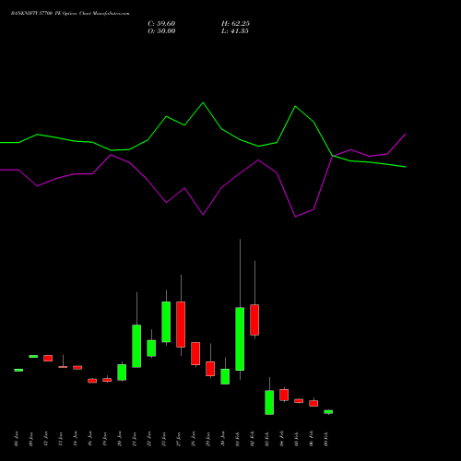Click the 21 Jan date label

click(x=135, y=439)
